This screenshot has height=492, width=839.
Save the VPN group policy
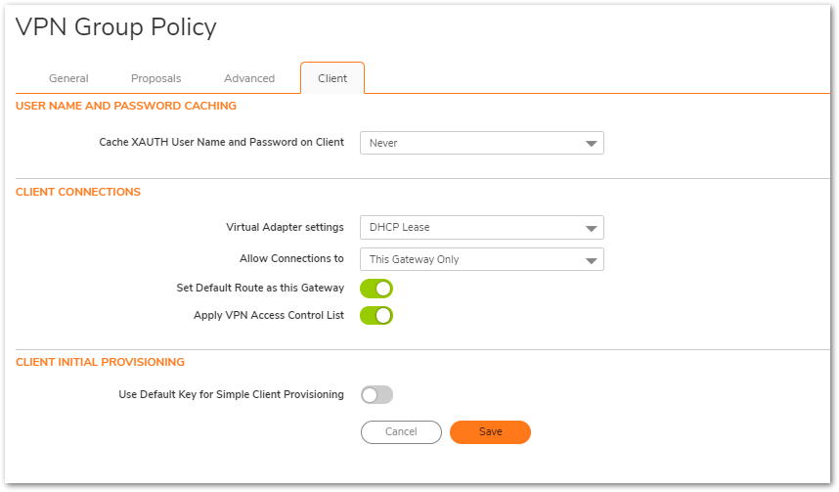click(x=490, y=432)
